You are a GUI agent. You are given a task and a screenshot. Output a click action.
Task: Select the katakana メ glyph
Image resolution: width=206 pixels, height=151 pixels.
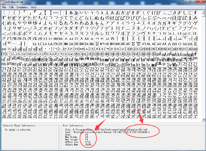pos(45,33)
